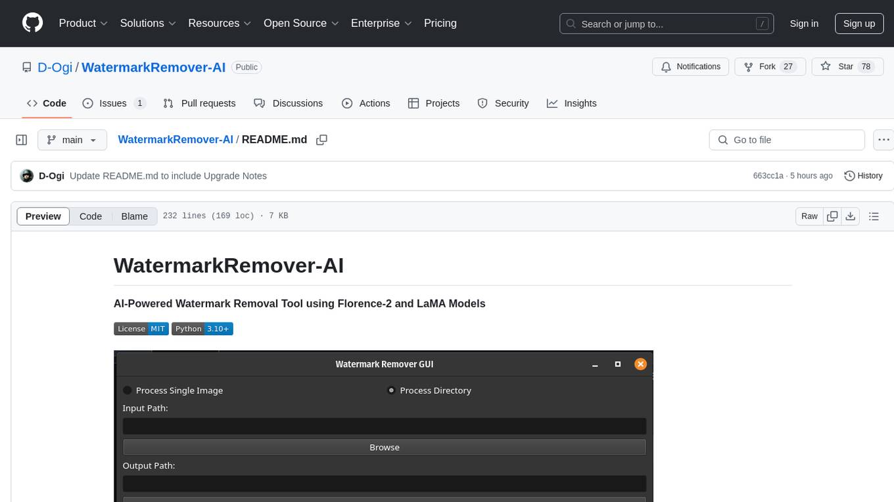894x502 pixels.
Task: Open the README outline list
Action: 874,216
